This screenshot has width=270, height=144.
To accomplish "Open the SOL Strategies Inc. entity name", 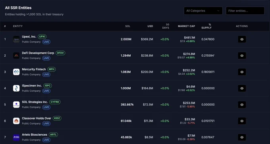I will 35,102.
